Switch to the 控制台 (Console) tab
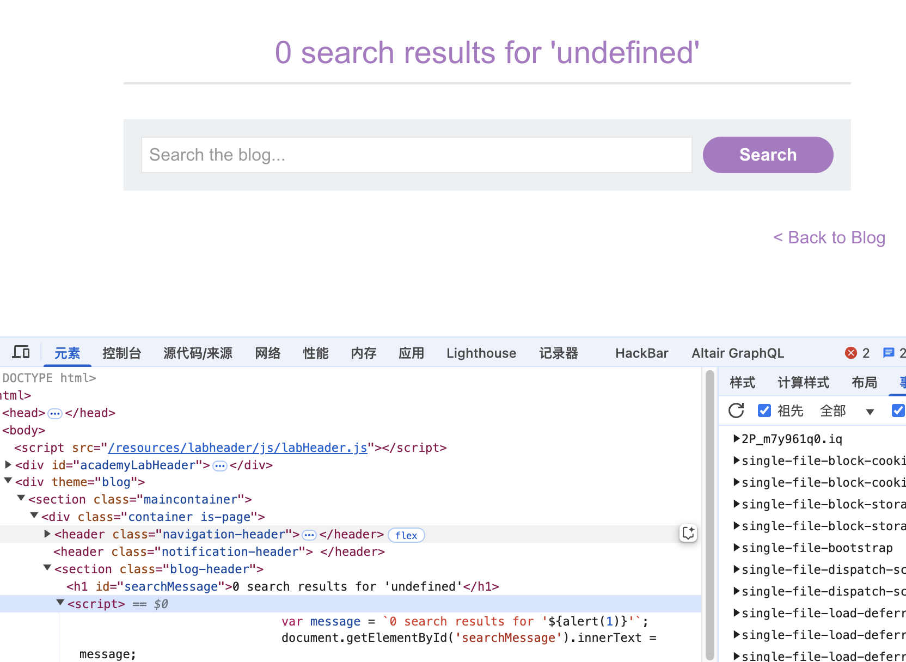Viewport: 906px width, 662px height. [x=121, y=353]
